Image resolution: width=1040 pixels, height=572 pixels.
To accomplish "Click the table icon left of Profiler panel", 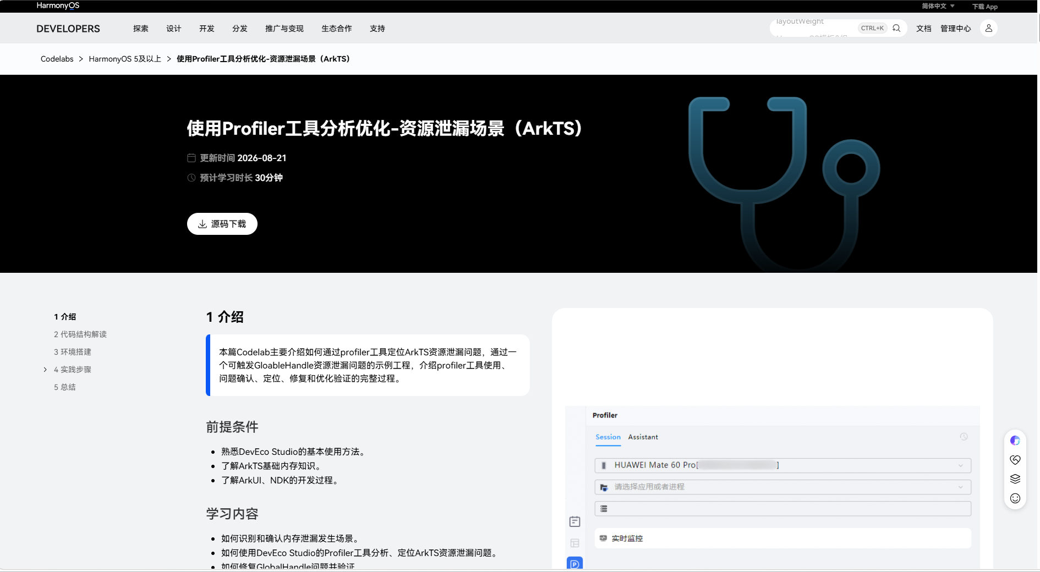I will coord(574,543).
